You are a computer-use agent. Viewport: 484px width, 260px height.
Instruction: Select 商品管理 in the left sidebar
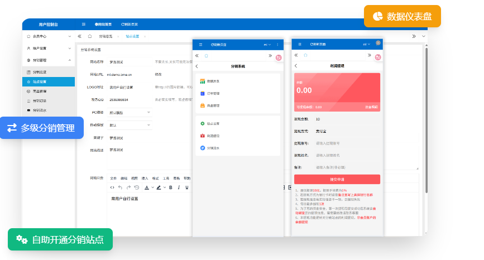point(39,91)
